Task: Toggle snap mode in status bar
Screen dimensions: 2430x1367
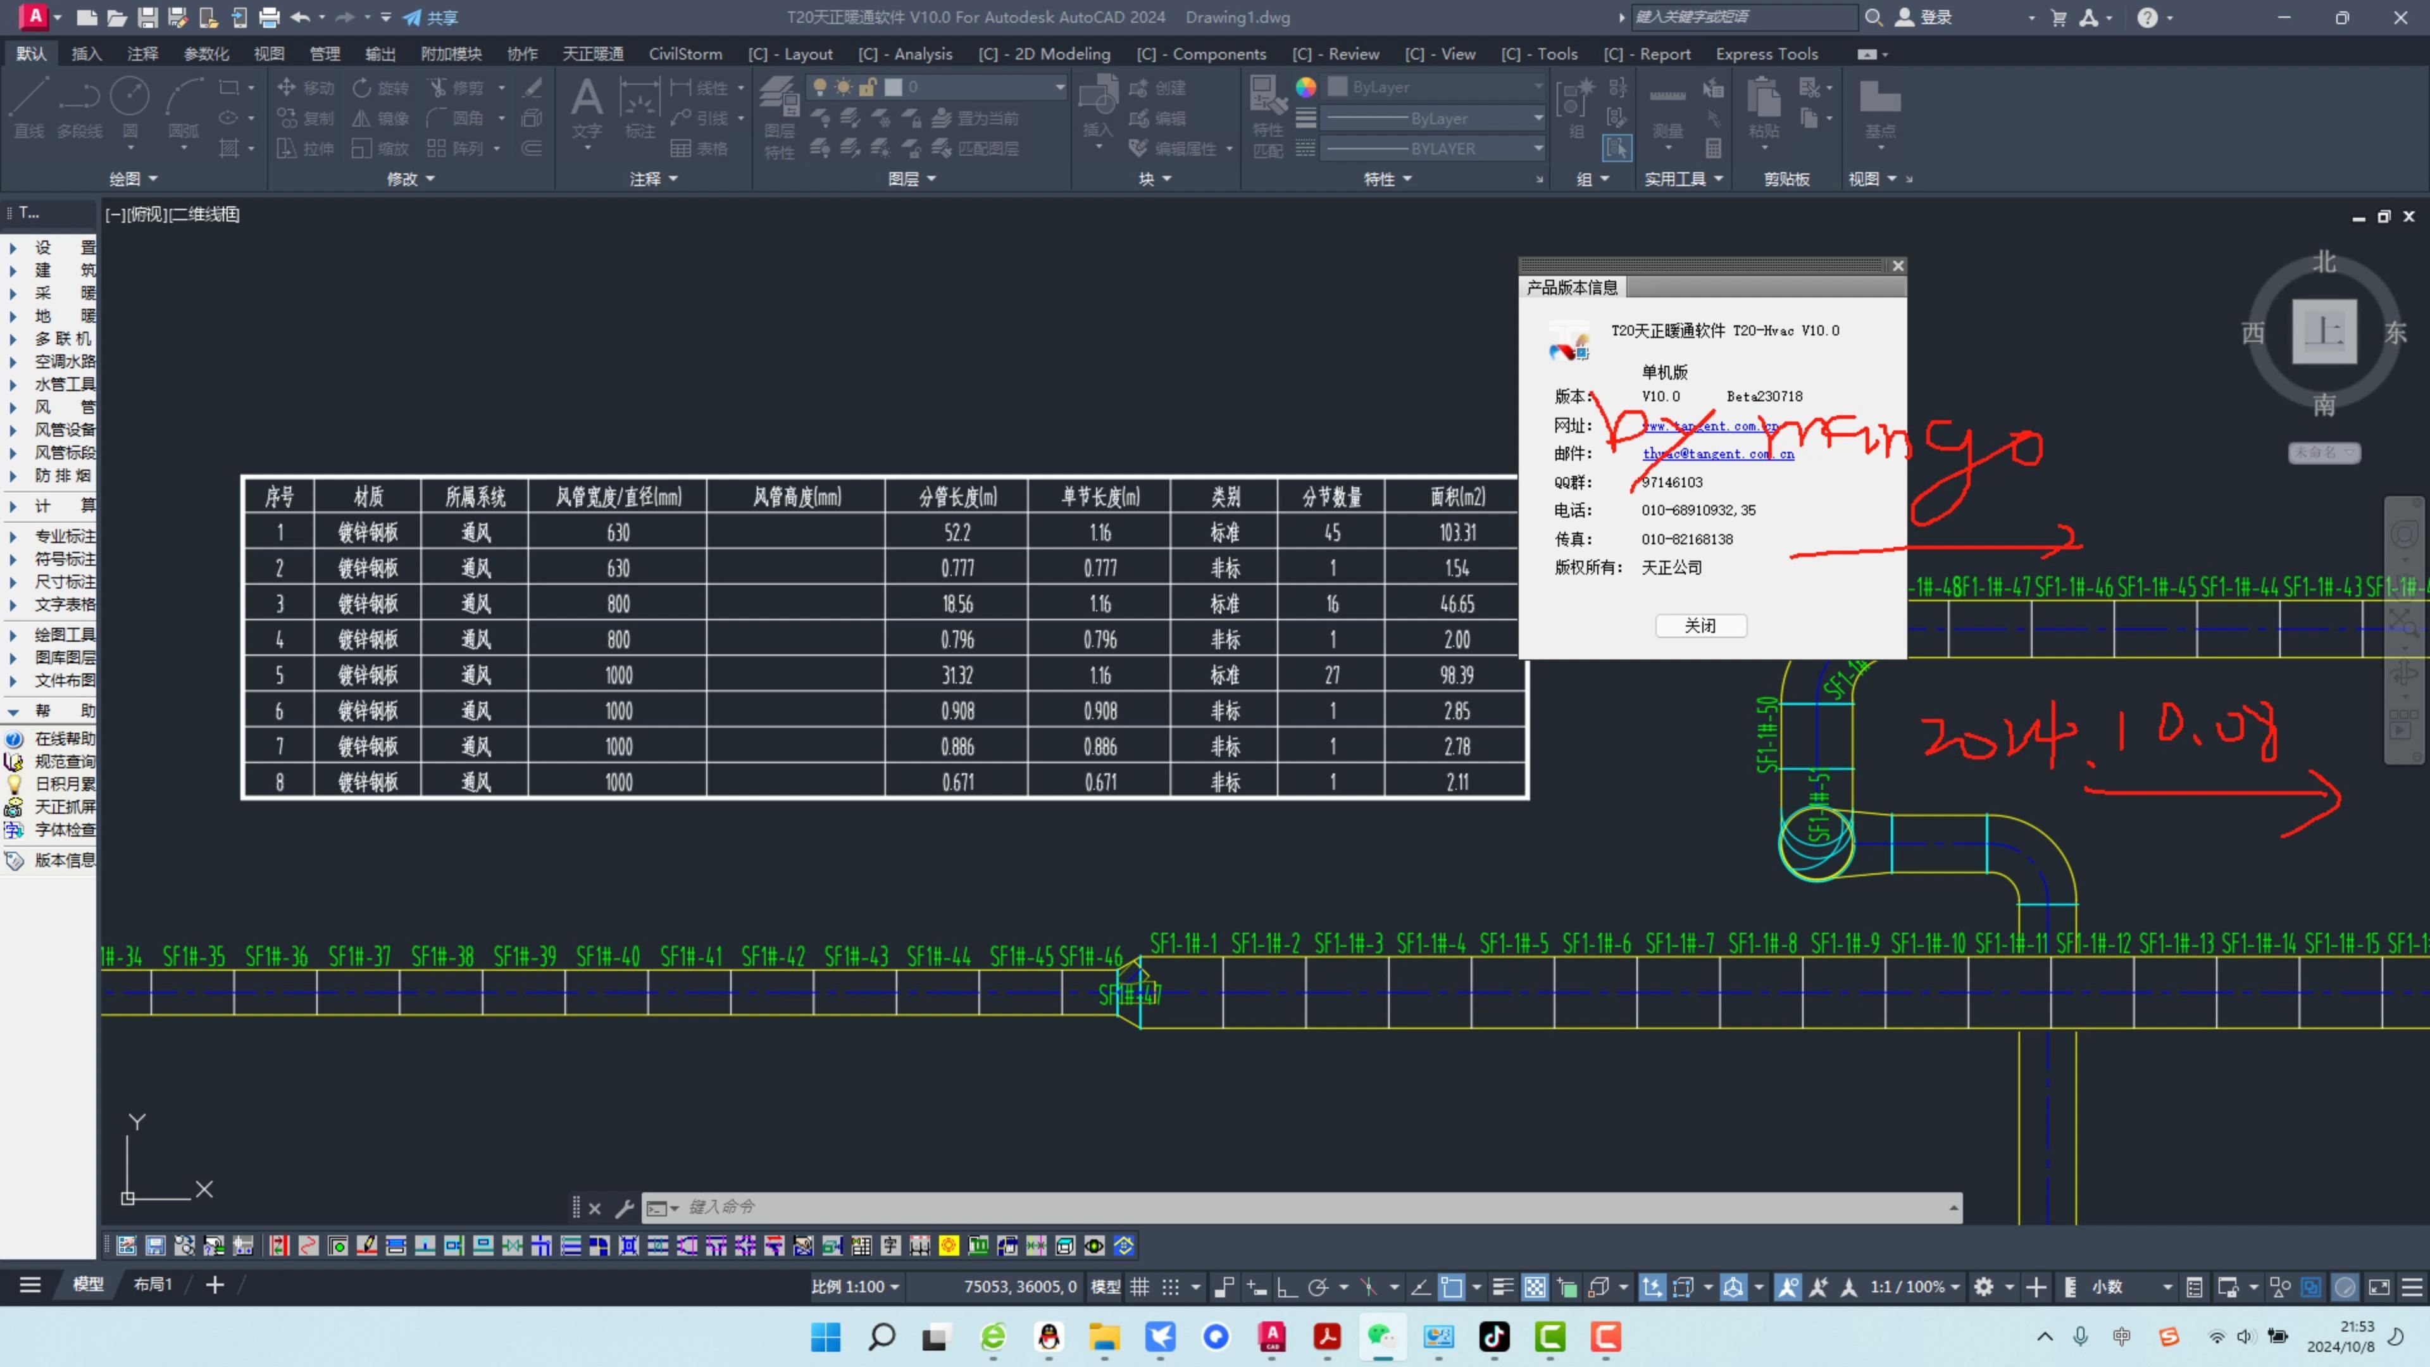Action: coord(1171,1287)
